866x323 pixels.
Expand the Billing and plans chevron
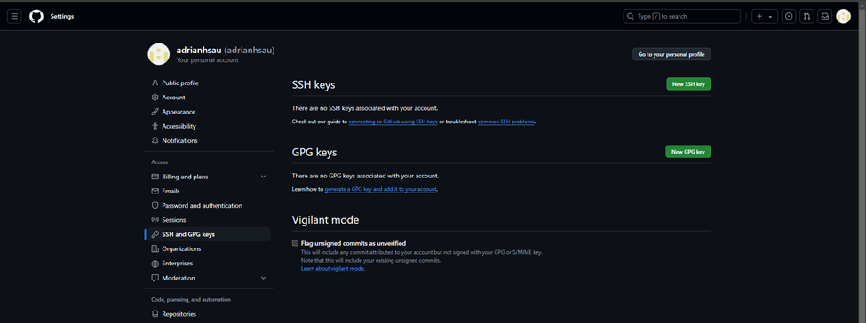point(263,177)
